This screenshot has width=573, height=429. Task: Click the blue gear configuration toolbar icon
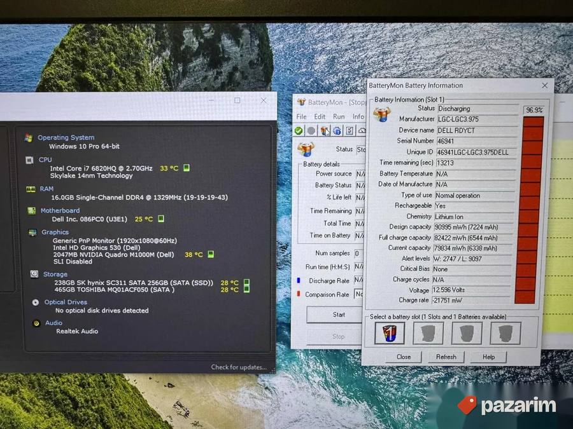337,130
